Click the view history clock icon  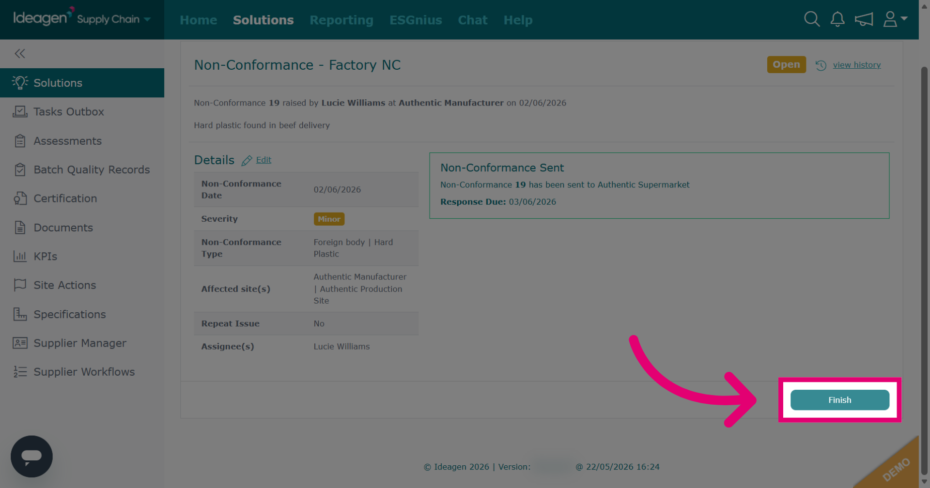821,65
